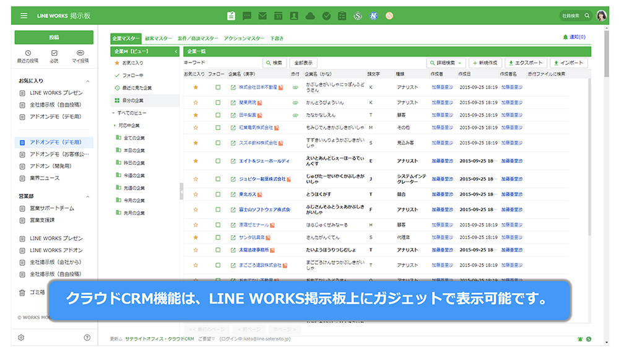
Task: Collapse the お気に入り sidebar section
Action: pyautogui.click(x=88, y=81)
